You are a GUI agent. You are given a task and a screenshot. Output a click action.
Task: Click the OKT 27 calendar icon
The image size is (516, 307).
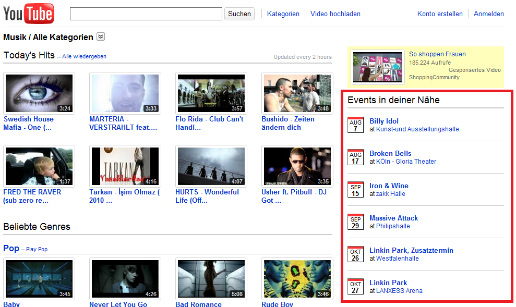click(x=355, y=287)
